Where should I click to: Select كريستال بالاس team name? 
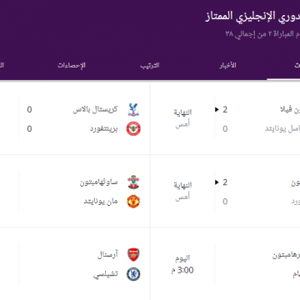coord(95,109)
